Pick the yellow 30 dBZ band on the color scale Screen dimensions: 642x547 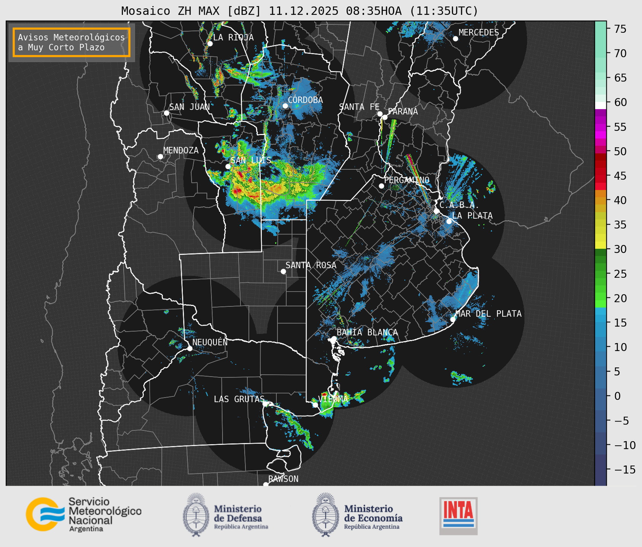tap(601, 245)
